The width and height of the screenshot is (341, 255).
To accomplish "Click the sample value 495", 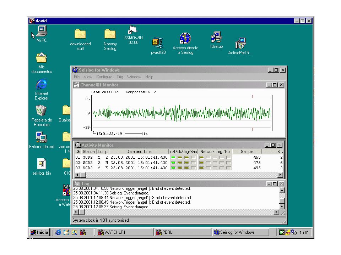I will click(257, 168).
